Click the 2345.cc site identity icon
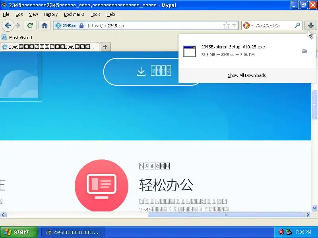Screen dimensions: 318x238 pos(58,25)
